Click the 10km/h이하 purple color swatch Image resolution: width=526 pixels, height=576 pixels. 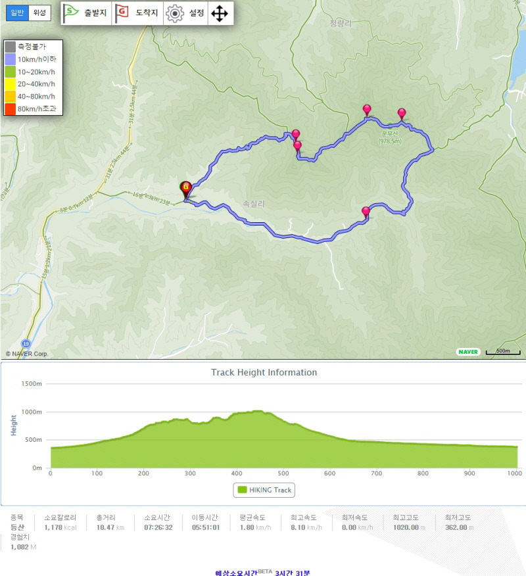pyautogui.click(x=11, y=59)
